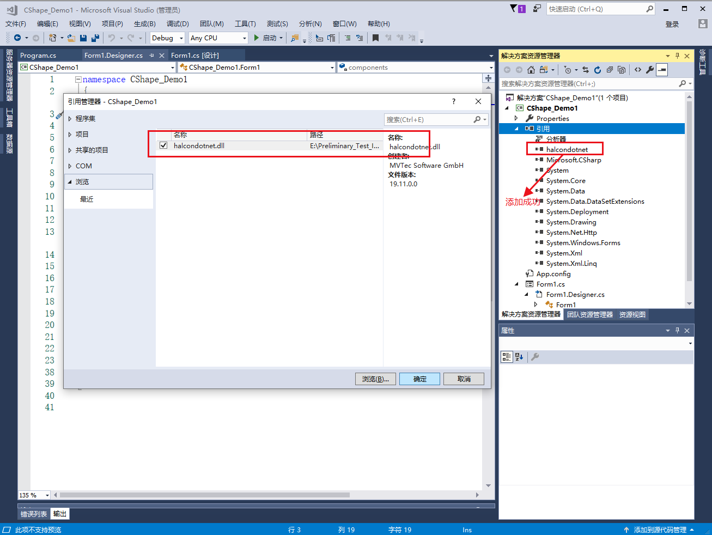The height and width of the screenshot is (535, 712).
Task: Switch to the Team Explorer tab
Action: 590,314
